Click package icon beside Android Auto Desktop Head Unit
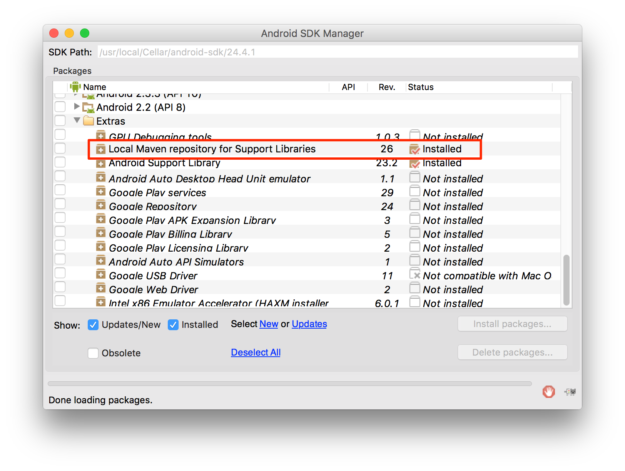Image resolution: width=625 pixels, height=471 pixels. tap(101, 177)
